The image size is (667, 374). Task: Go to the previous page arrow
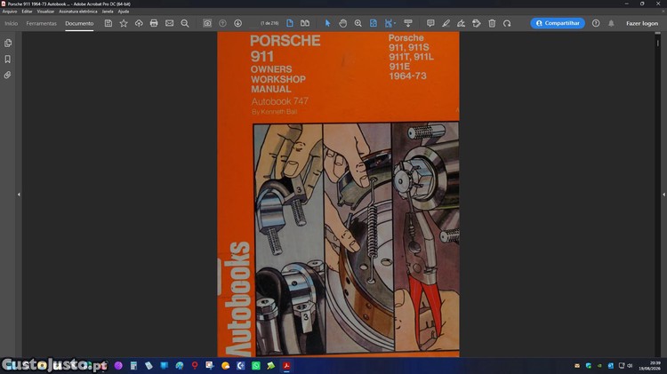click(222, 23)
